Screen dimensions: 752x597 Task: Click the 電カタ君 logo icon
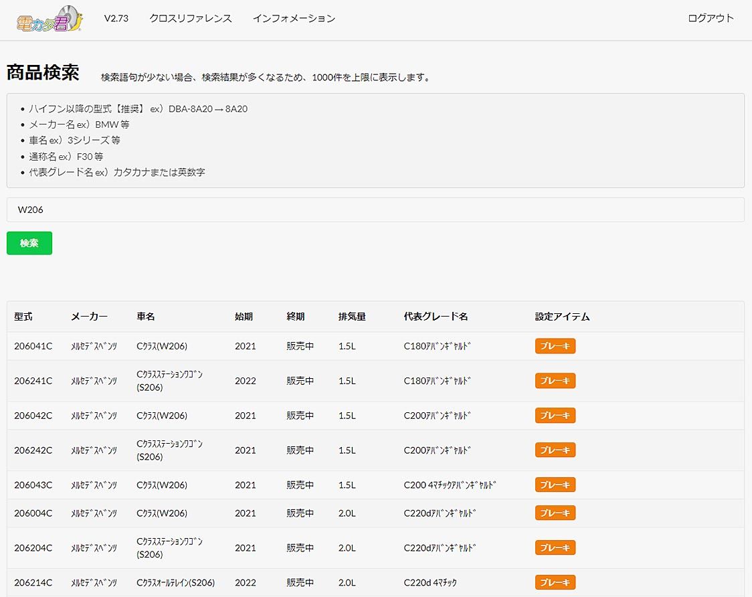click(x=50, y=19)
